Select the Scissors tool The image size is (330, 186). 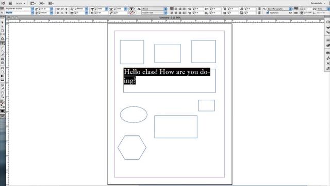2,68
